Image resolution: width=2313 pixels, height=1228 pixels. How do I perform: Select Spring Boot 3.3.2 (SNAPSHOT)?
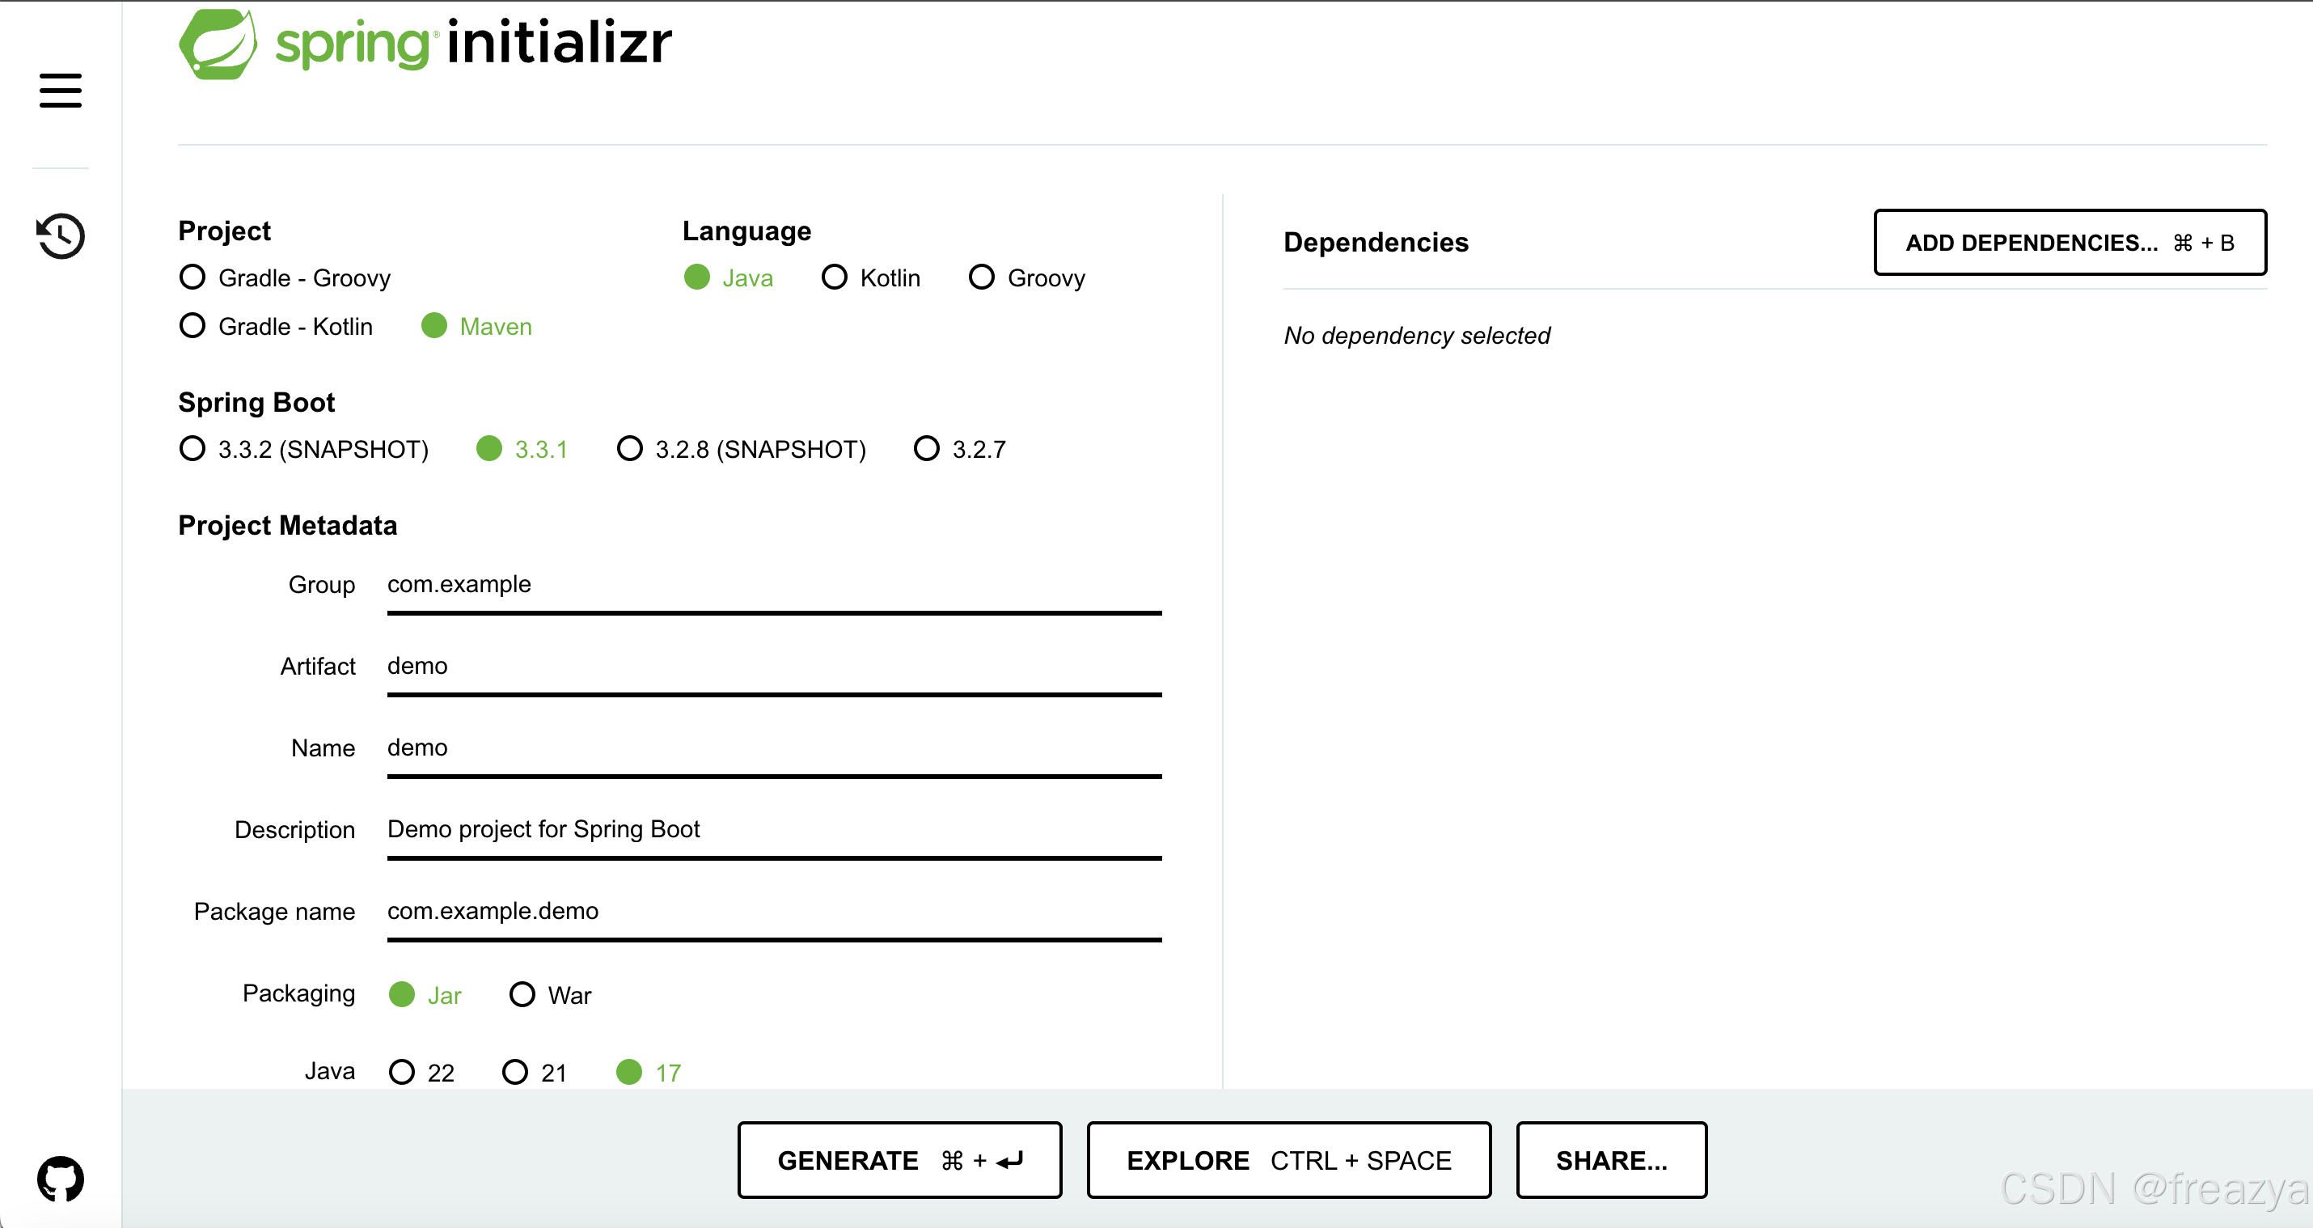click(193, 449)
